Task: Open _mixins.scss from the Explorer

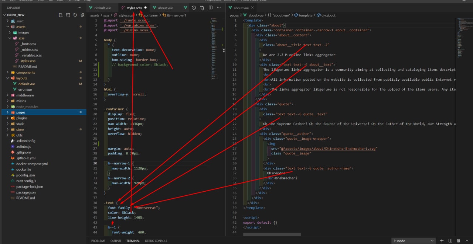Action: (29, 50)
